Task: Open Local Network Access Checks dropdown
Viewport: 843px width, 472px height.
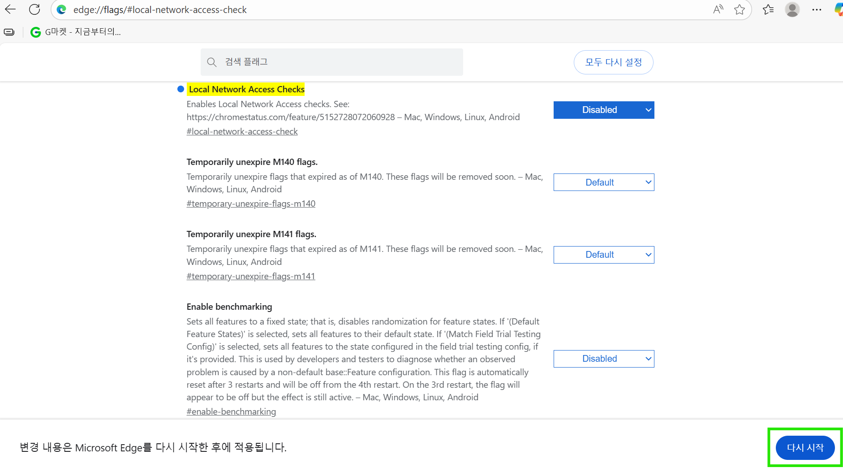Action: tap(603, 110)
